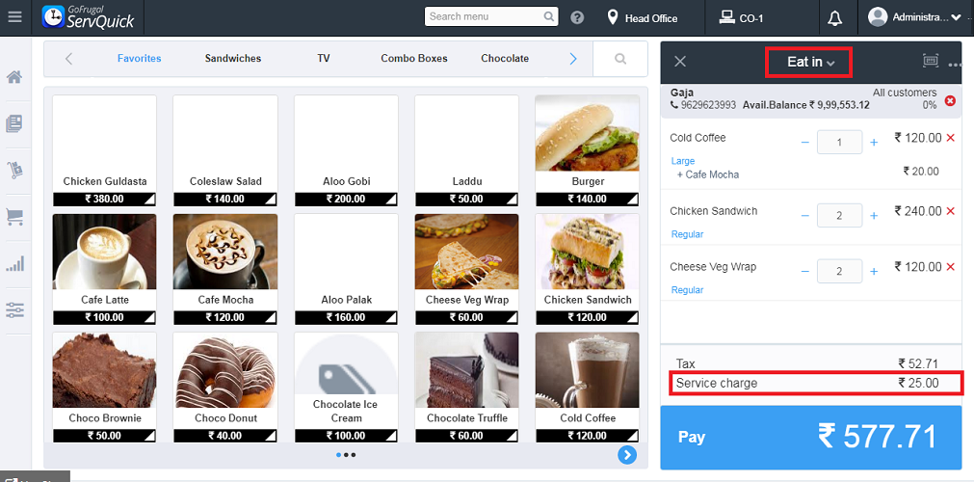Open the hamburger main menu
The width and height of the screenshot is (974, 482).
pos(14,16)
